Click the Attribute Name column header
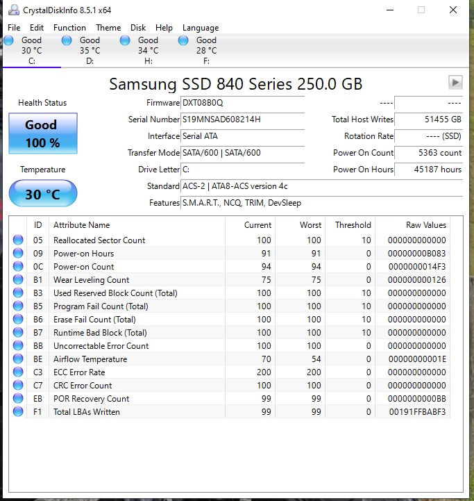The image size is (474, 501). coord(137,225)
